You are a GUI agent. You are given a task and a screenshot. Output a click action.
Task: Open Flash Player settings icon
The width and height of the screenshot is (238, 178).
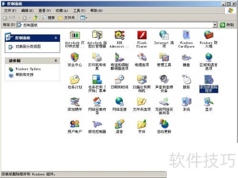point(142,35)
